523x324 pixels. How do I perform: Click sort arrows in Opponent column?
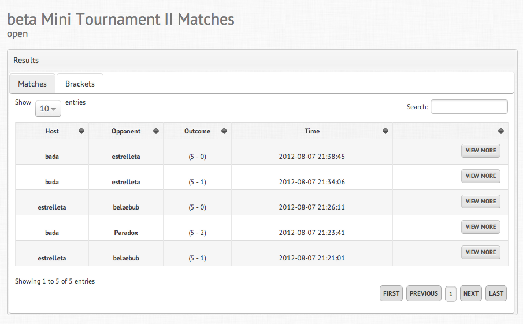(x=156, y=131)
